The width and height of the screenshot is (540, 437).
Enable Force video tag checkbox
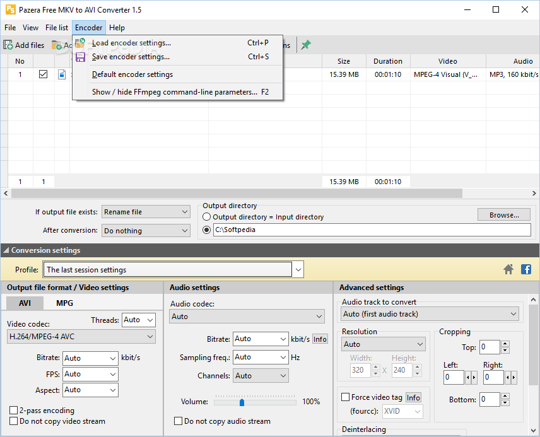346,397
